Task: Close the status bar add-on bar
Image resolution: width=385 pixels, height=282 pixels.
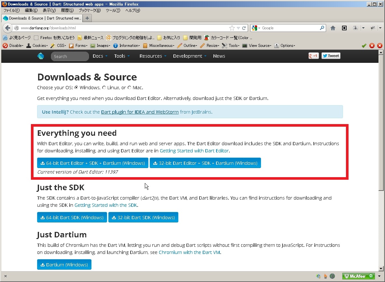Action: [6, 276]
